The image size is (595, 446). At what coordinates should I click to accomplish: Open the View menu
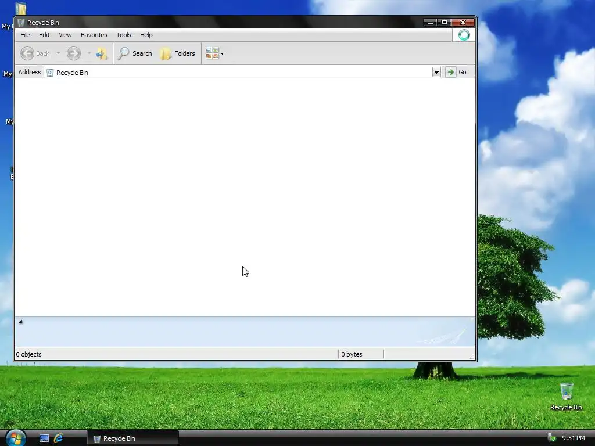[65, 35]
